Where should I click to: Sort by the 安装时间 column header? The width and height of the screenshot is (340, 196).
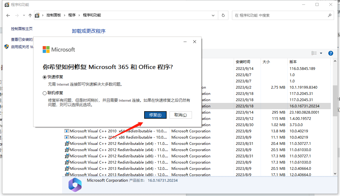(x=243, y=62)
